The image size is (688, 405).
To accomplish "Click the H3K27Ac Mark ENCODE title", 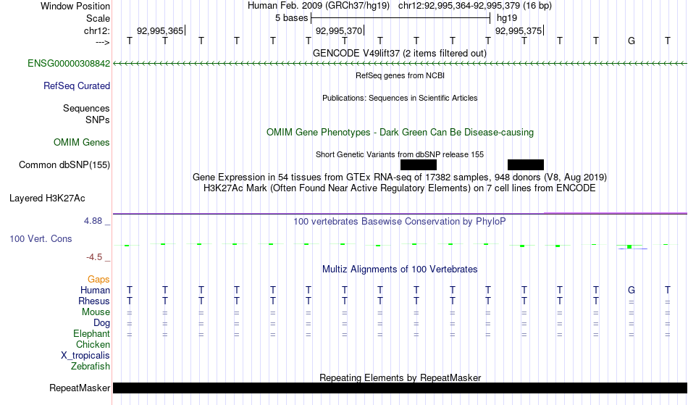I will (400, 188).
